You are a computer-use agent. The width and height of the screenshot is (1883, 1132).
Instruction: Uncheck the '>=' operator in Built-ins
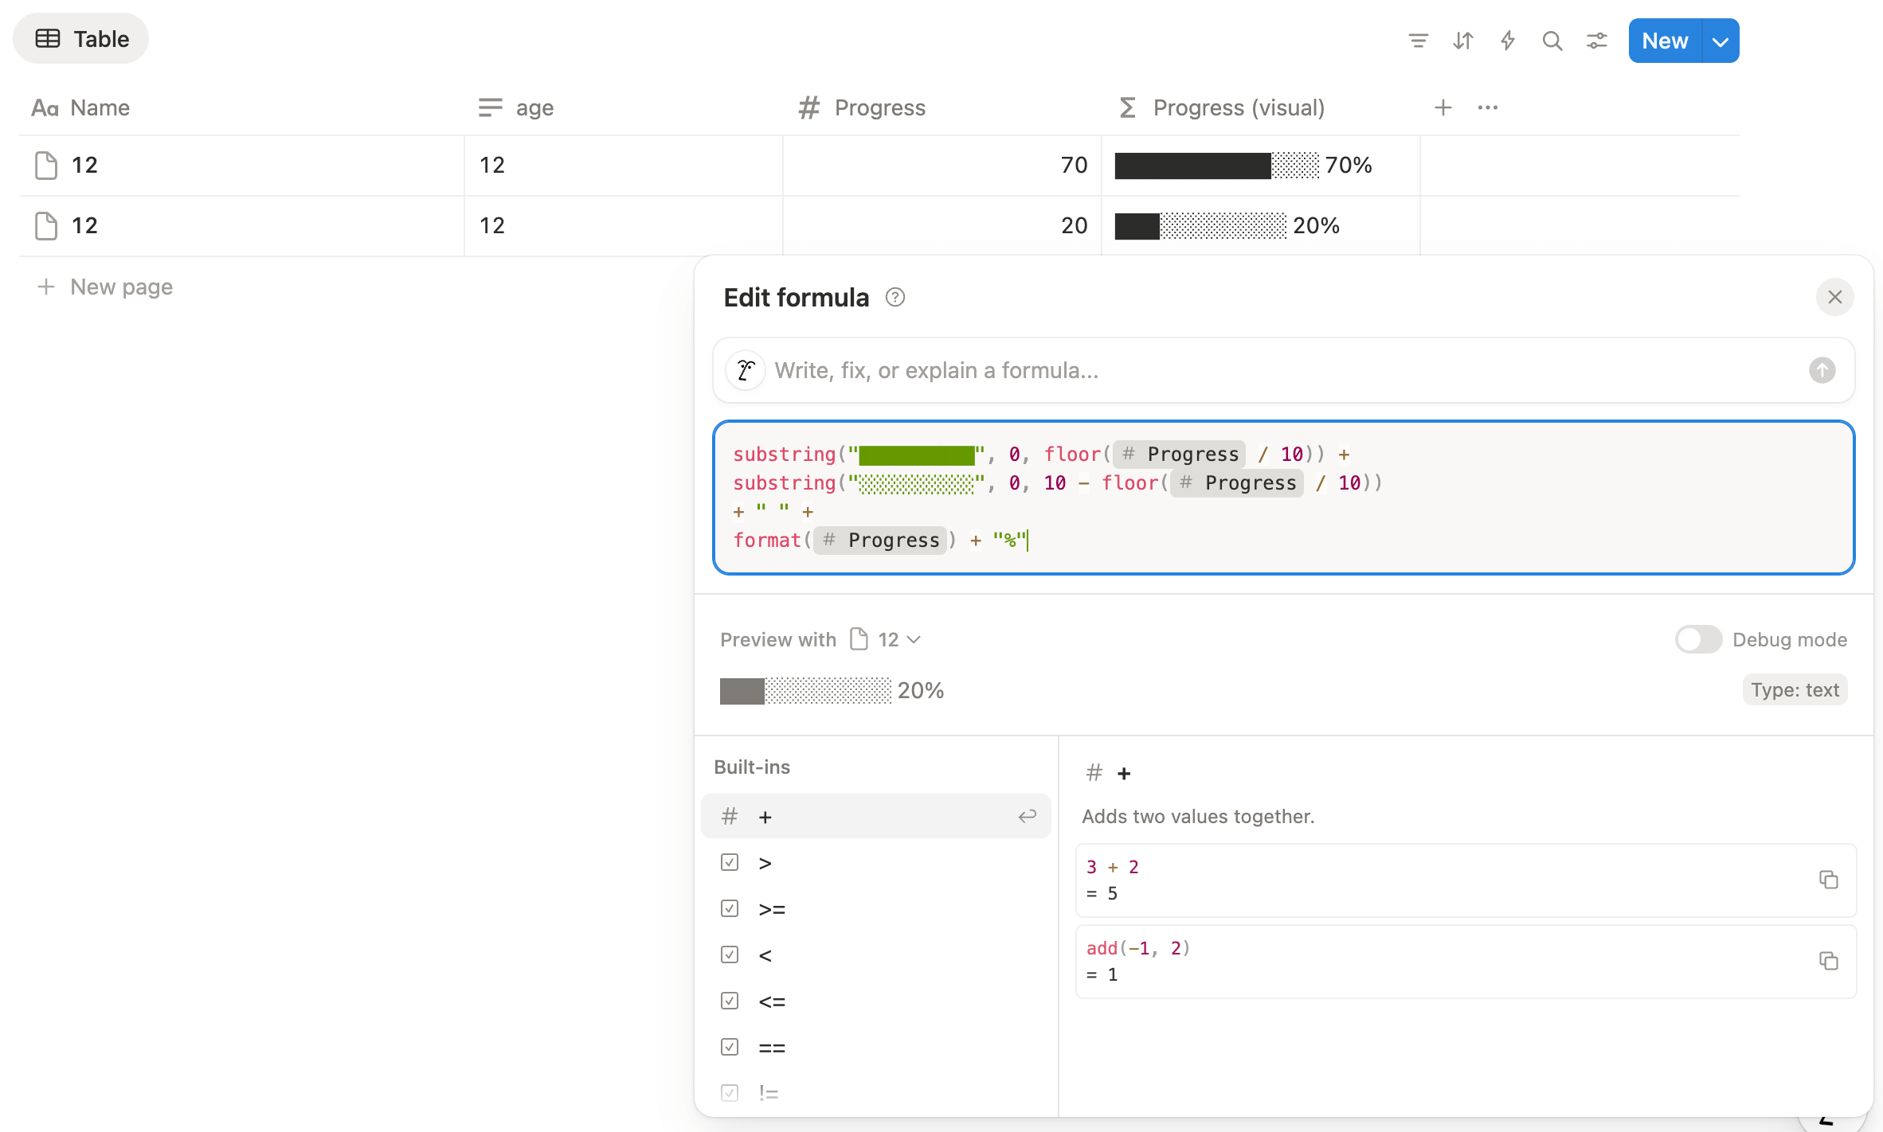point(729,908)
